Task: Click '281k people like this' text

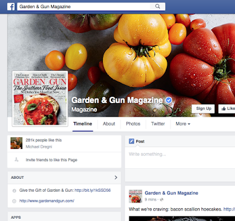Action: [43, 140]
